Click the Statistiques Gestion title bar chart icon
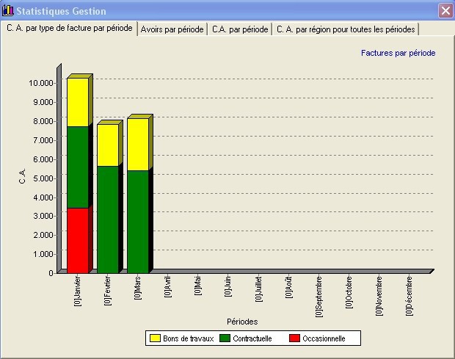 coord(8,11)
